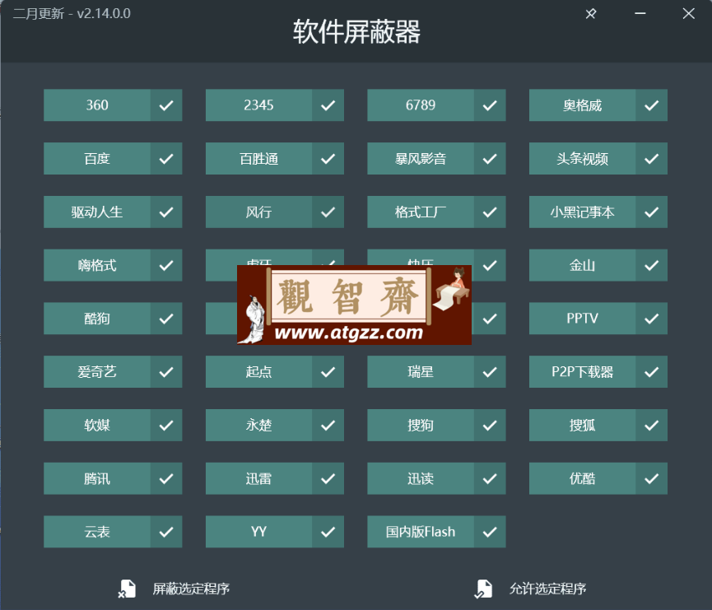This screenshot has width=712, height=610.
Task: Select the 2345 program label
Action: [x=258, y=105]
